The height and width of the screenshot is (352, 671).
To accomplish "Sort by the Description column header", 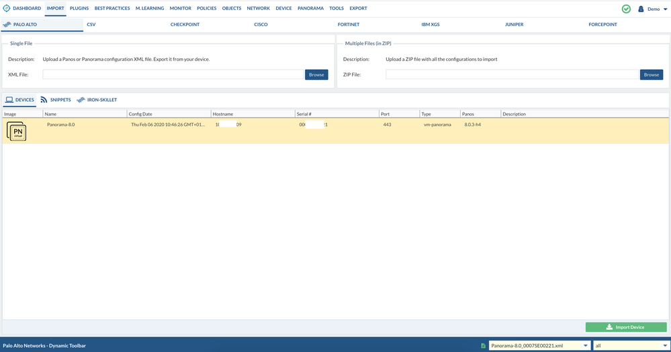I will coord(584,114).
